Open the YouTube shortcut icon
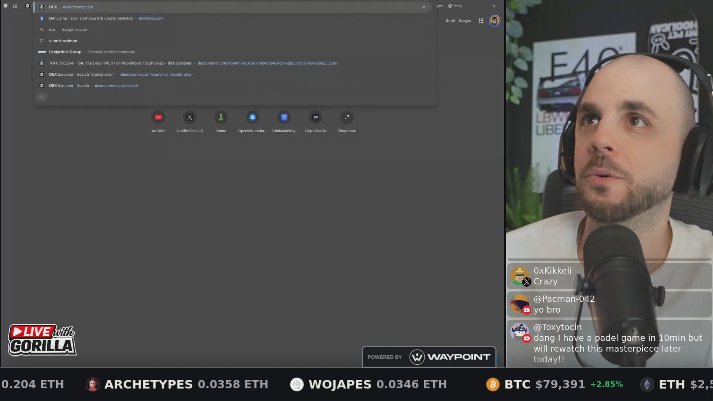 point(158,117)
